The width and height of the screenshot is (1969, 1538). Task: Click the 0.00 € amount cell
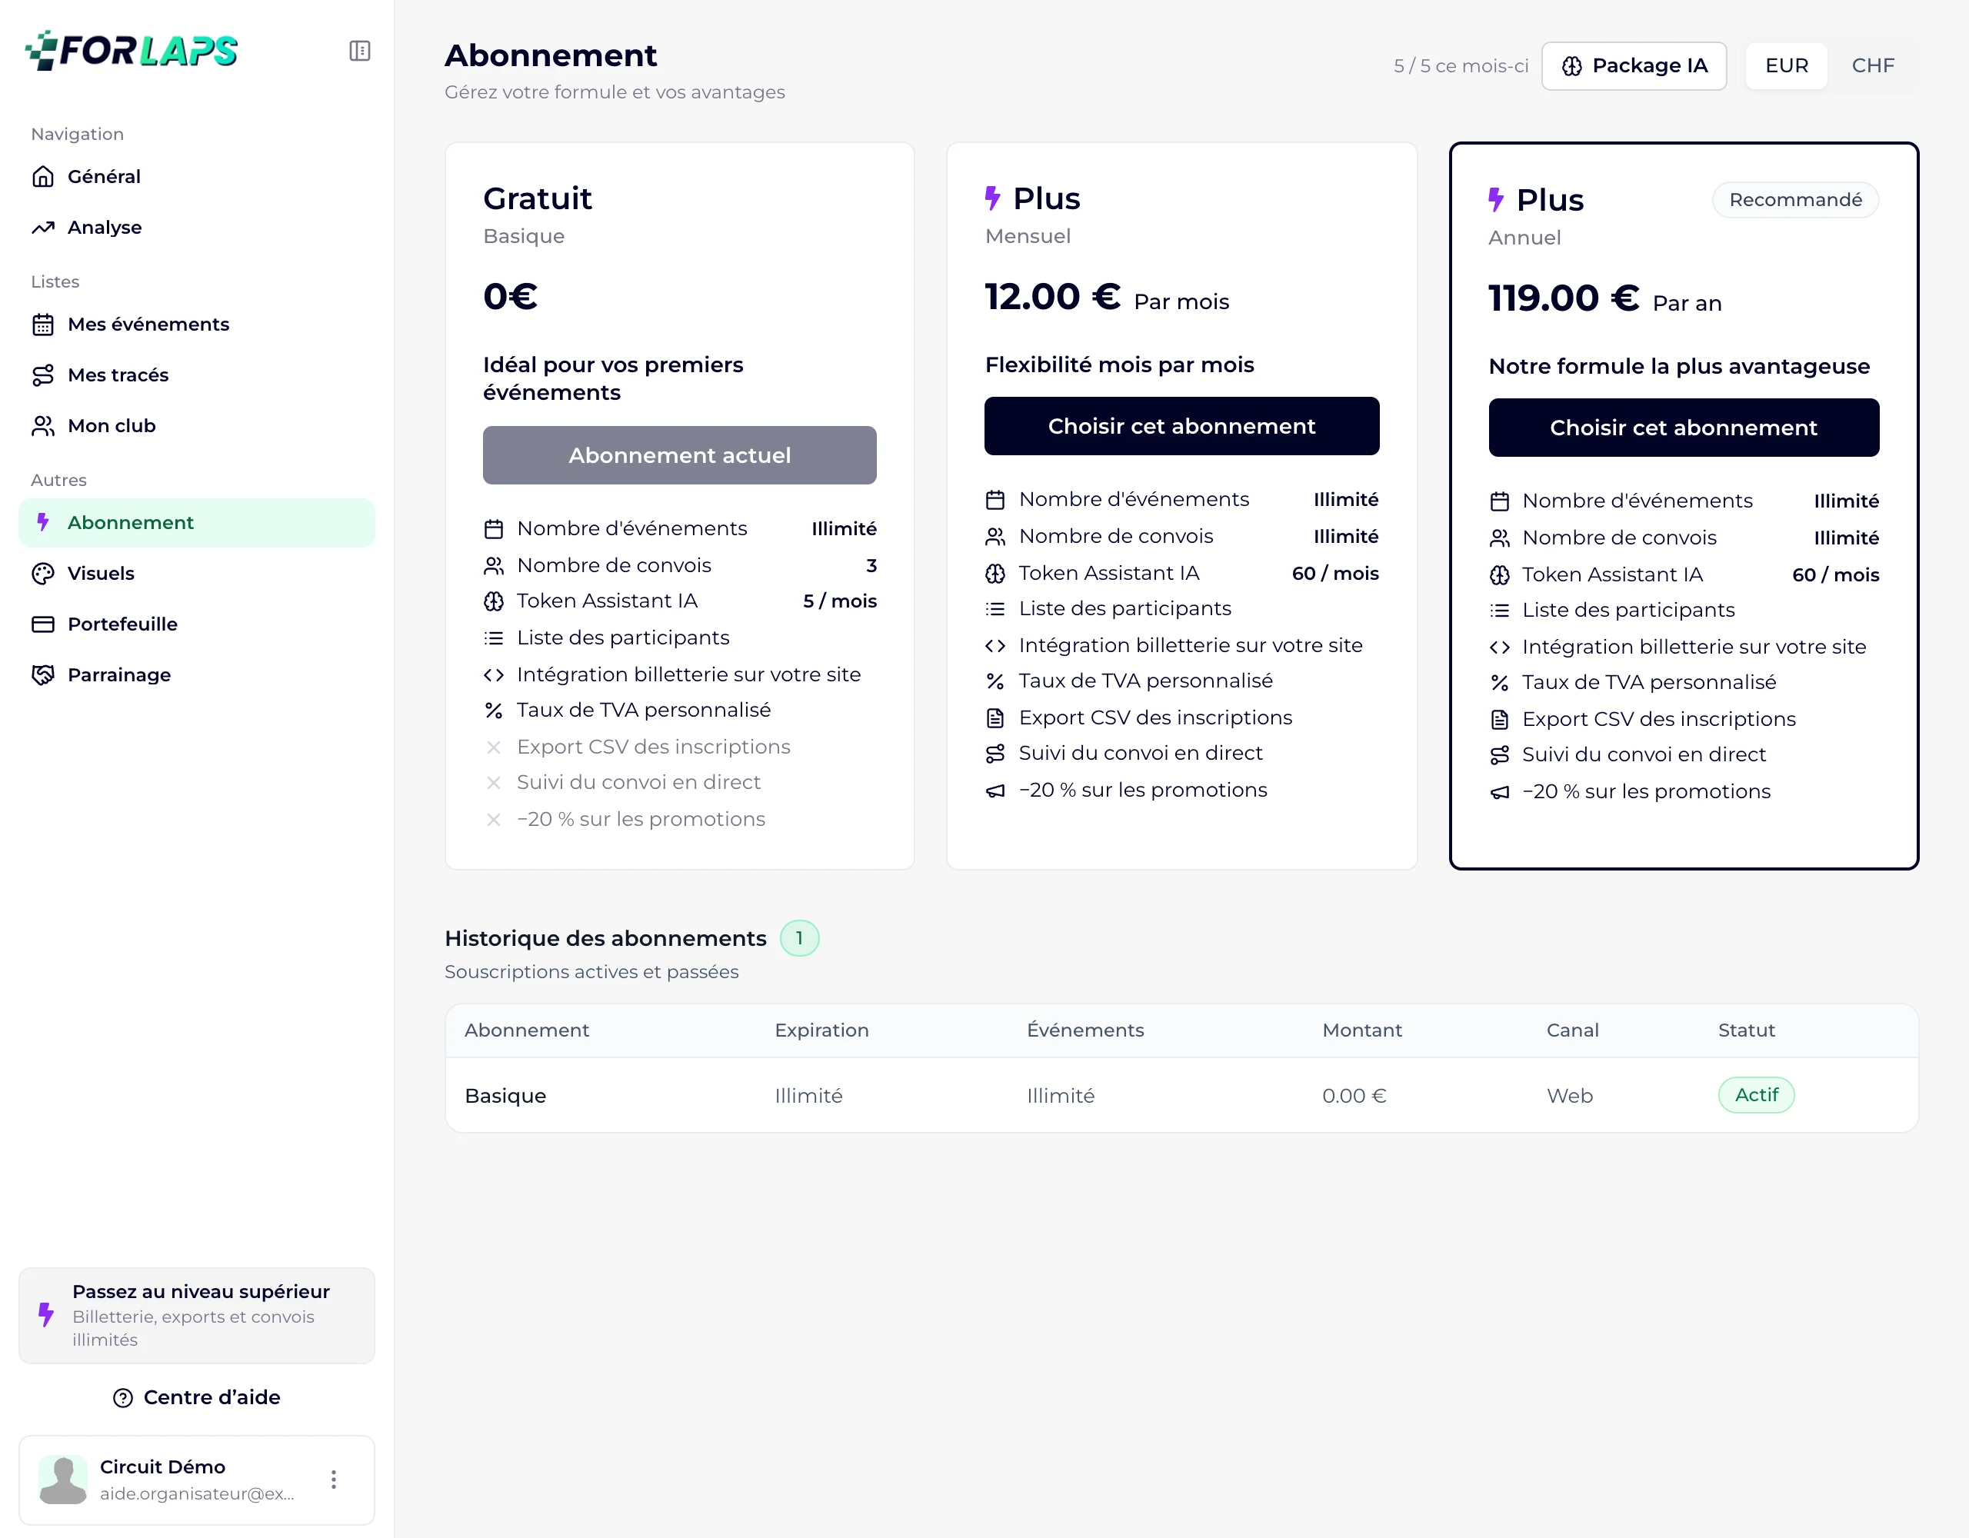(x=1354, y=1095)
